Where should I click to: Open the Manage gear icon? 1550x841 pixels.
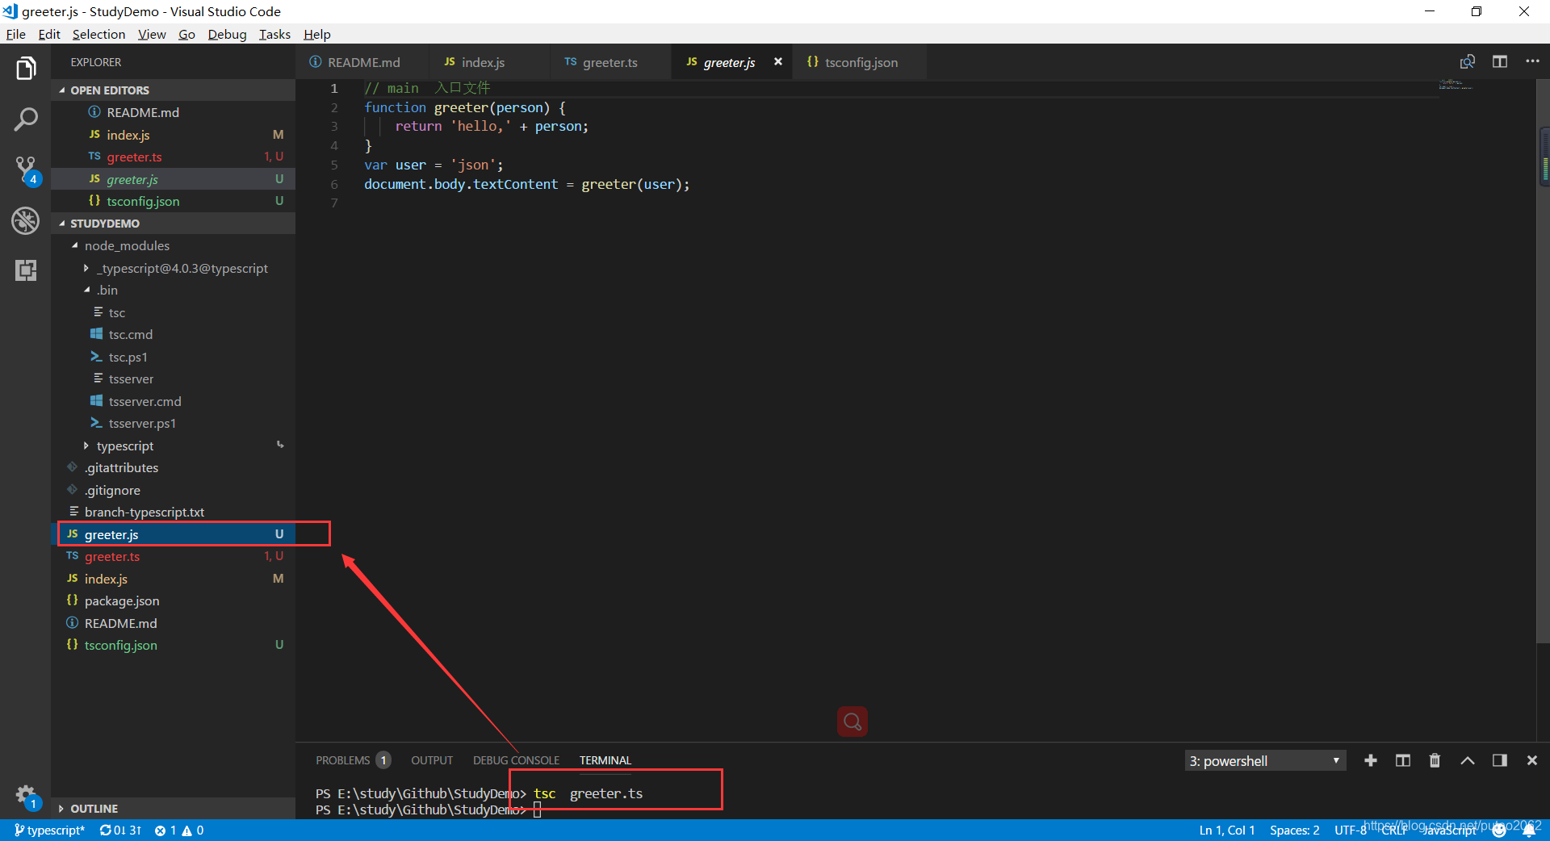26,797
